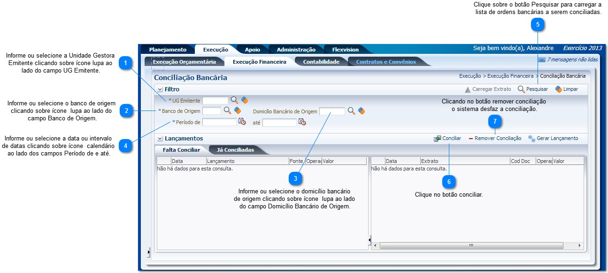Collapse the Filtro section
Viewport: 608px width, 273px height.
160,89
